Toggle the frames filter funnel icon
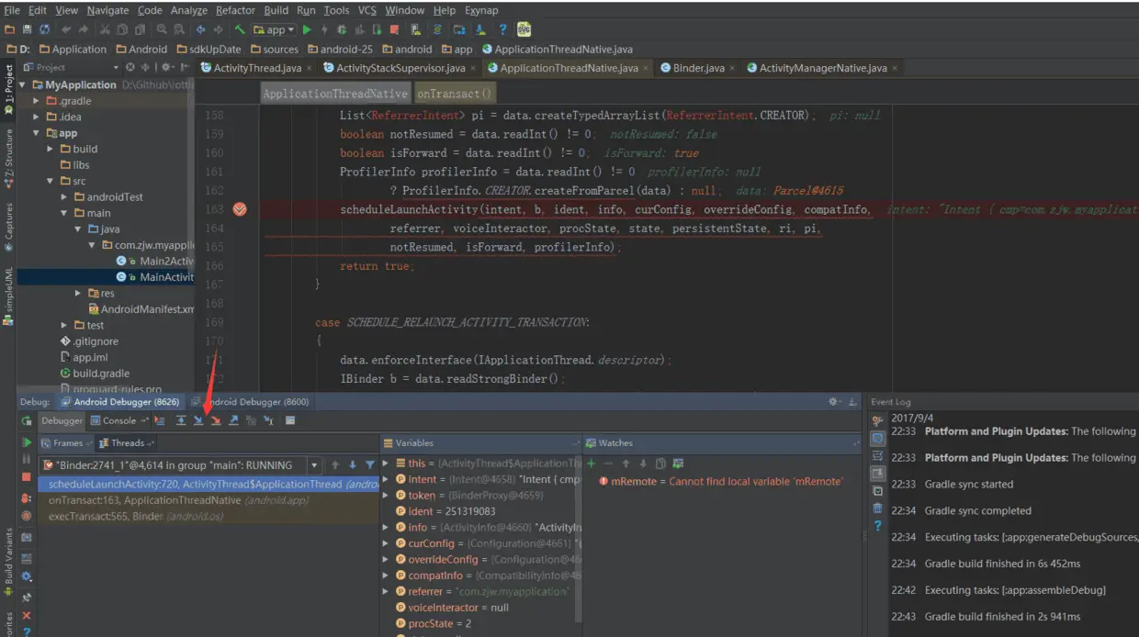1139x637 pixels. pyautogui.click(x=370, y=465)
